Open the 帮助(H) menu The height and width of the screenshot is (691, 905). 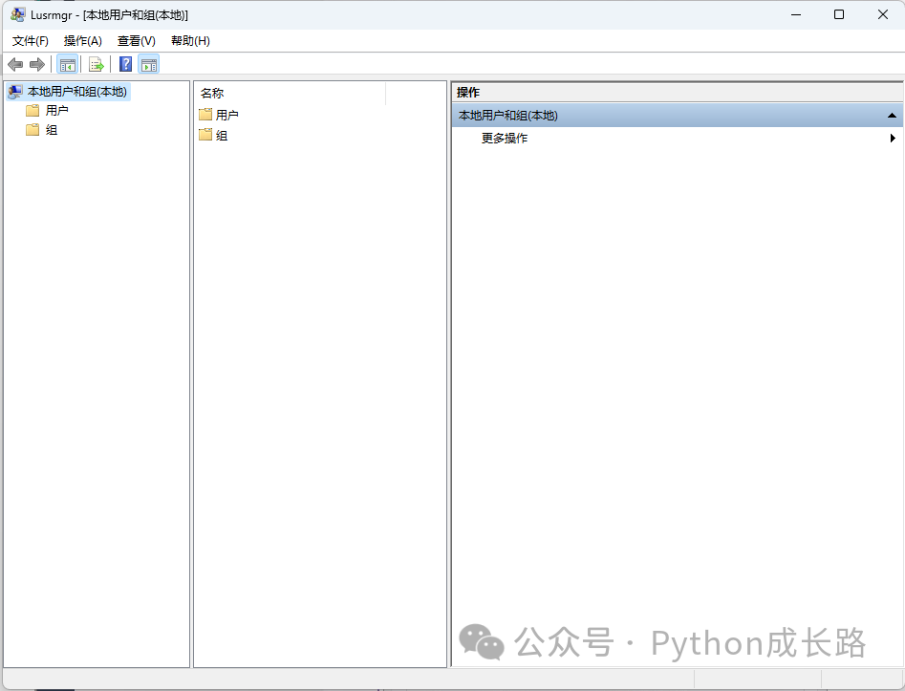[190, 41]
